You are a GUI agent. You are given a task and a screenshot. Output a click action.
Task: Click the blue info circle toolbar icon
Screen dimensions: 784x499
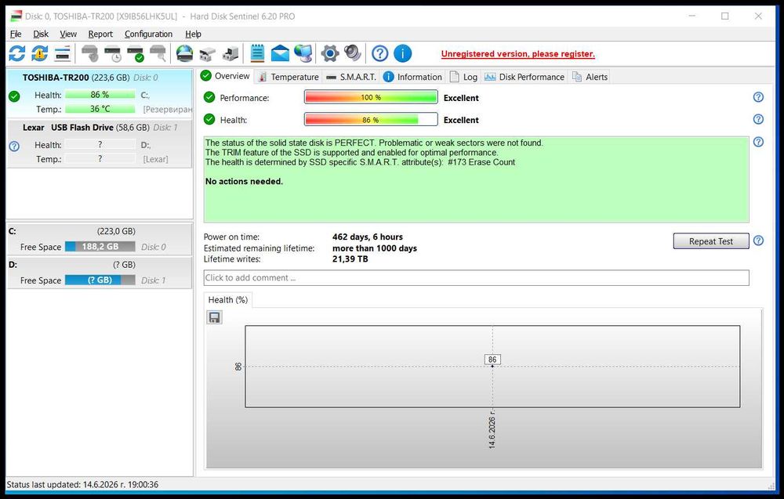tap(402, 53)
